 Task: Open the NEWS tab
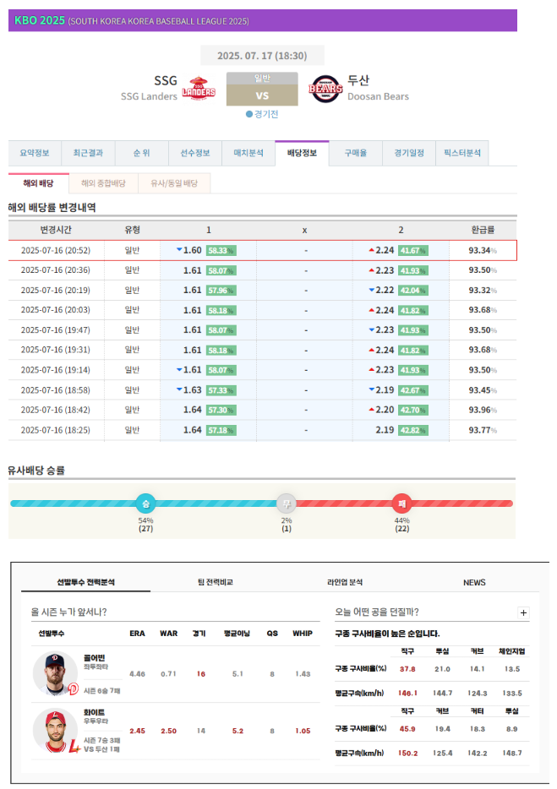(474, 582)
